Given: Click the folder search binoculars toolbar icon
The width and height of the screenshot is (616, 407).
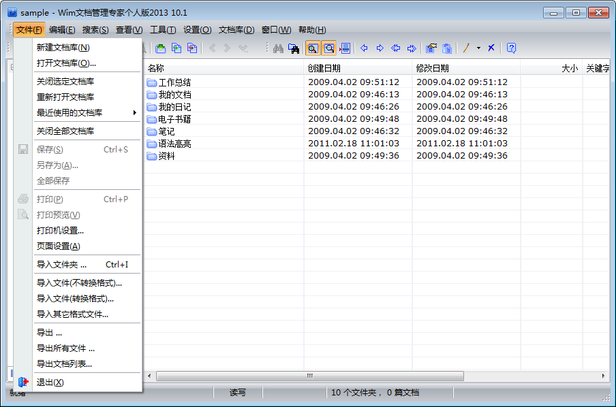Looking at the screenshot, I should click(294, 48).
